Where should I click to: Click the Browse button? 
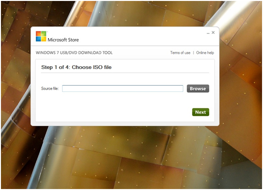198,89
